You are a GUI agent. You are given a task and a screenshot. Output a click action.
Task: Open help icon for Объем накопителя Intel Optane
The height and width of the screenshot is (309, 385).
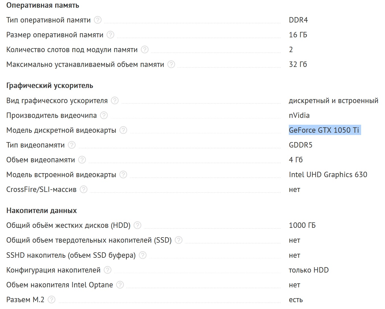pyautogui.click(x=120, y=285)
